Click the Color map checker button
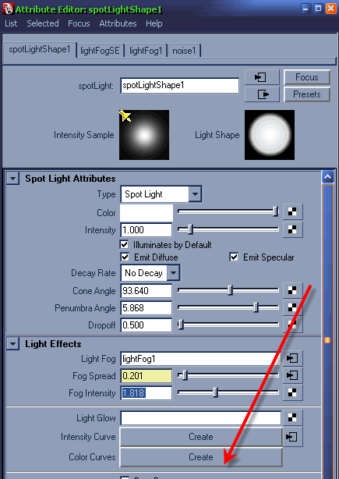Screen dimensions: 339x479 coord(292,211)
